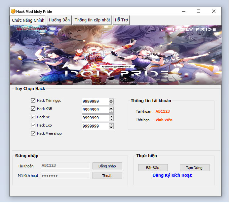Start the hack with Bắt Đầu
229x203 pixels.
[153, 168]
